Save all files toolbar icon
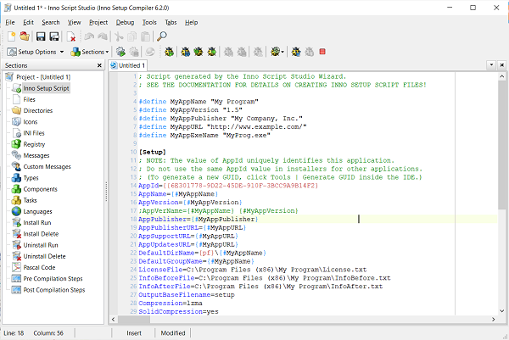Screen dimensions: 509x340 tap(54, 36)
